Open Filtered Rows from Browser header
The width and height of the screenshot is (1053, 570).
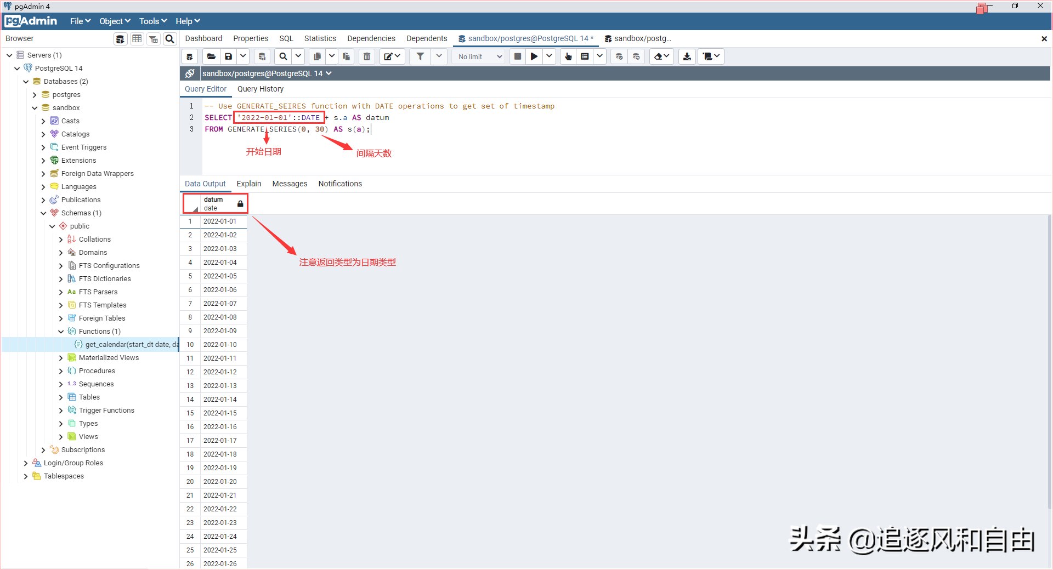coord(154,39)
